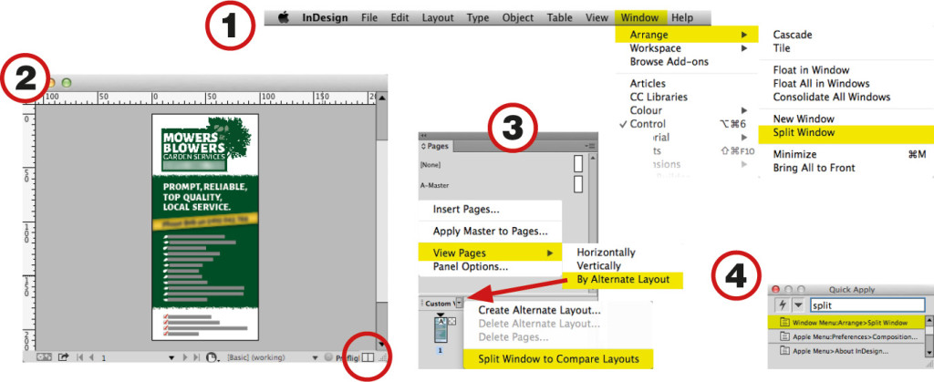Expand the Workspace submenu

(744, 49)
